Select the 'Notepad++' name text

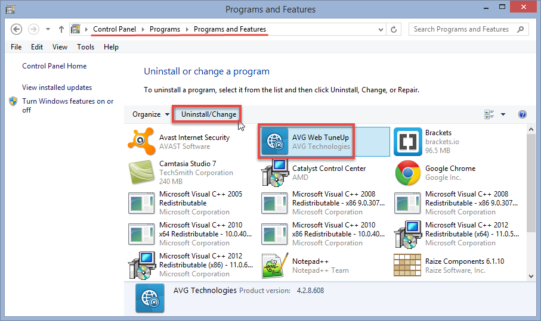tap(310, 261)
